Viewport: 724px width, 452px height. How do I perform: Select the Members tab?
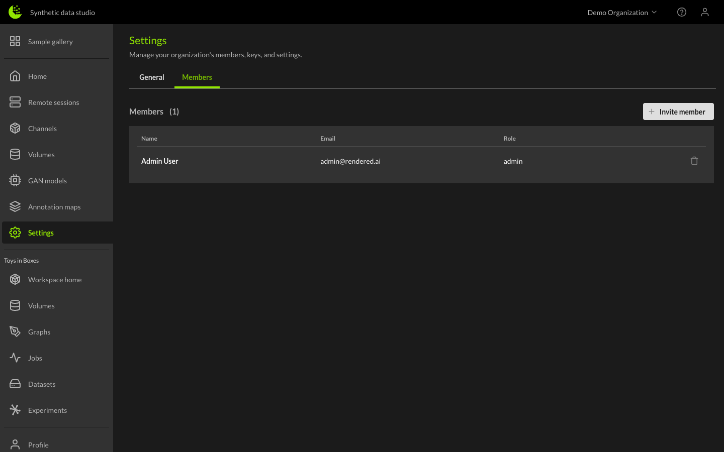[197, 77]
